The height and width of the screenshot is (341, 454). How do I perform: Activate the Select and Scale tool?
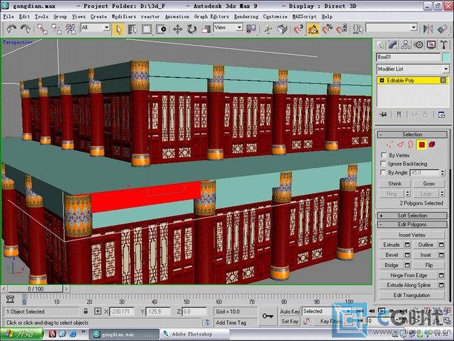[x=205, y=29]
